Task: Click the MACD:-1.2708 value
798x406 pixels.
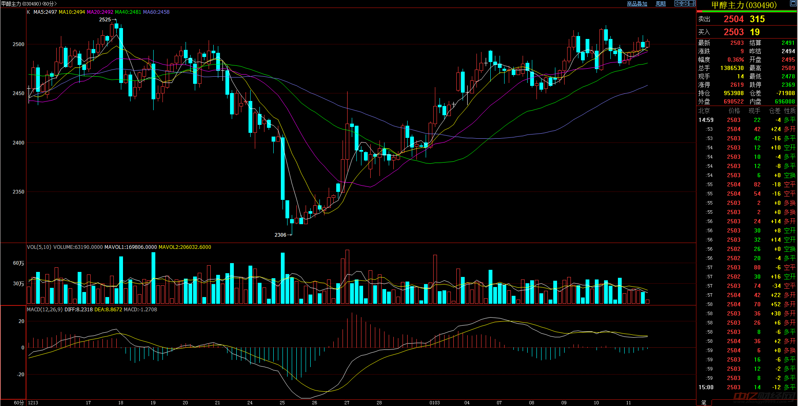Action: pyautogui.click(x=140, y=310)
